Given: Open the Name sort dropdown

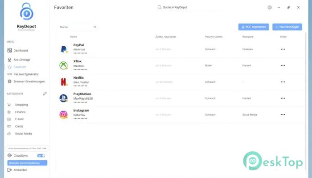Looking at the screenshot, I should [78, 27].
